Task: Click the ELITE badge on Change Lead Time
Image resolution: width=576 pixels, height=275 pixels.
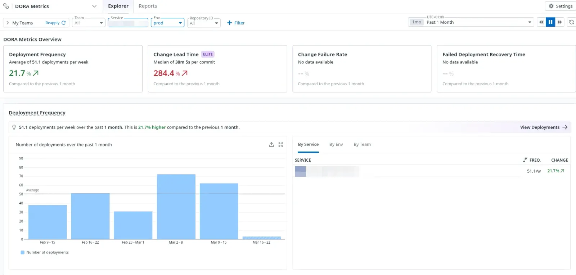Action: 208,54
